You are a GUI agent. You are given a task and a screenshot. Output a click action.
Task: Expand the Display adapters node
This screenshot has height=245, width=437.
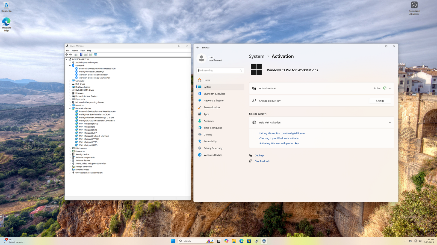click(70, 87)
